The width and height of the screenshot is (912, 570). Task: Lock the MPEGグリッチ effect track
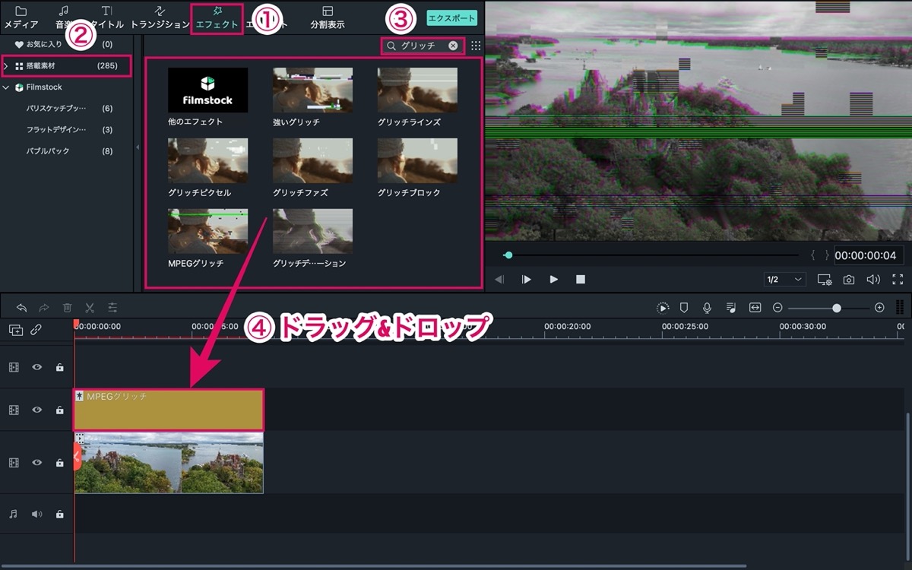tap(59, 410)
